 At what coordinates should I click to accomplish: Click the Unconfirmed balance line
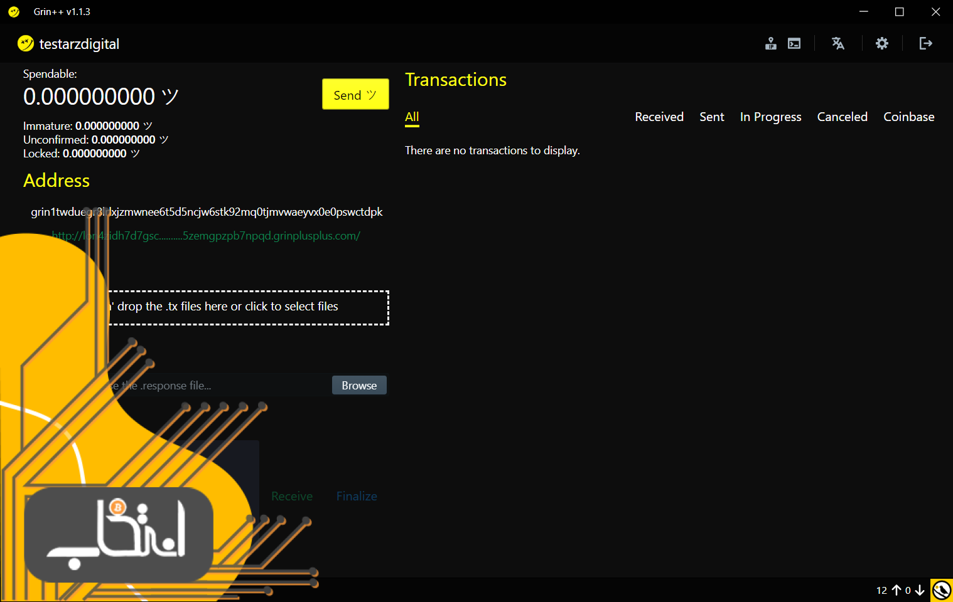coord(96,140)
